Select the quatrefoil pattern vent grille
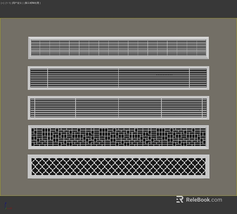237x214 pixels. coord(118,167)
